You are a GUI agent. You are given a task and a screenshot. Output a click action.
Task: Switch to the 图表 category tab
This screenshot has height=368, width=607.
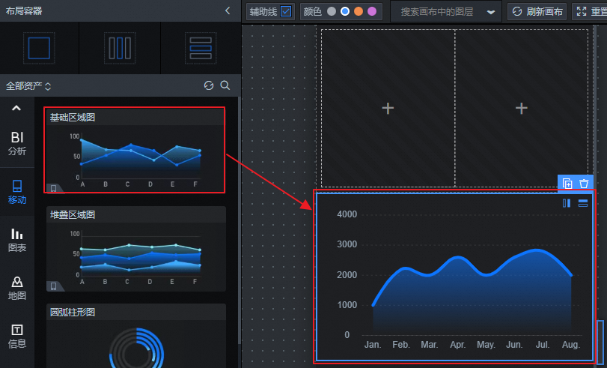(17, 240)
